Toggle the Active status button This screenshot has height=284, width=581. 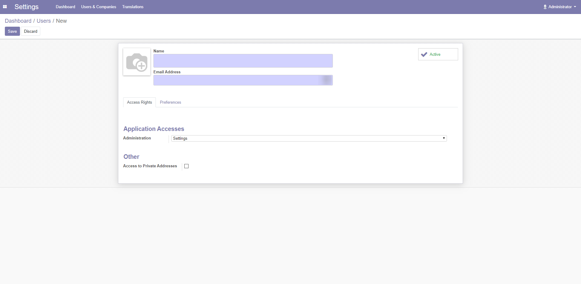[x=438, y=54]
